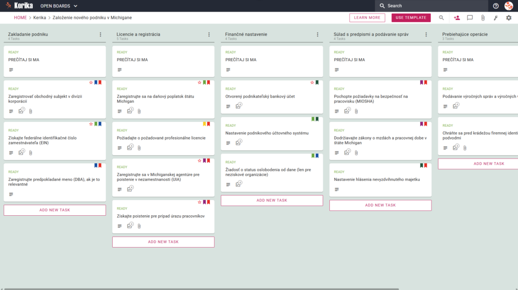This screenshot has height=290, width=518.
Task: Add new task in Súlad s predpismi column
Action: pos(380,205)
